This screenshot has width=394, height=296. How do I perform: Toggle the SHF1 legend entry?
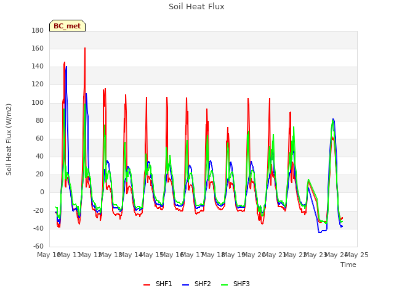[x=158, y=284]
